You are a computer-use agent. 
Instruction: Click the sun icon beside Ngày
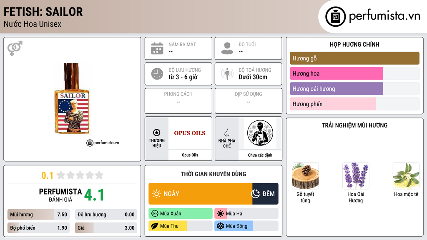(157, 194)
